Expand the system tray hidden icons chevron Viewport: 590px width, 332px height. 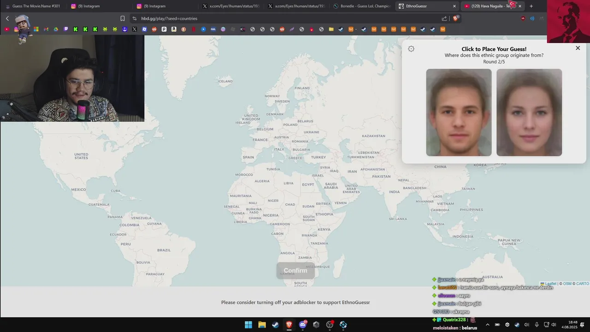(x=487, y=325)
